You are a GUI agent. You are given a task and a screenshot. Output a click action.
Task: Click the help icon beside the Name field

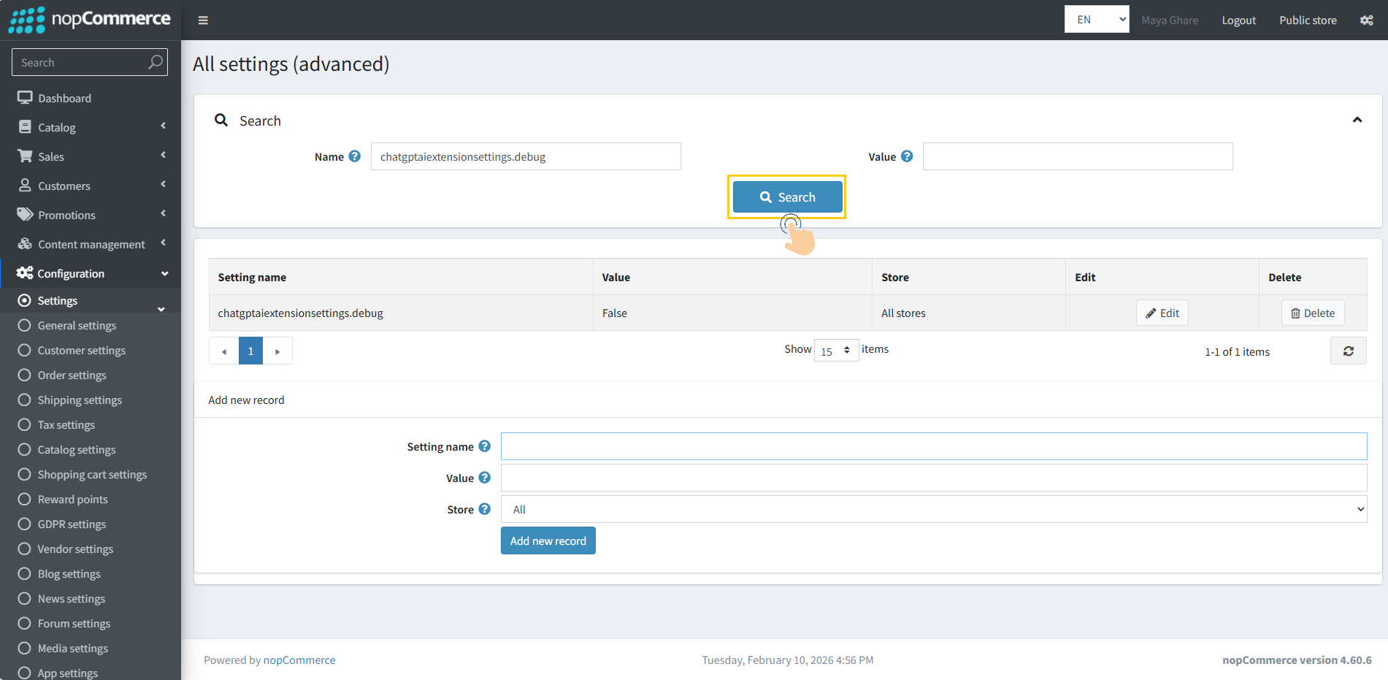pos(355,156)
